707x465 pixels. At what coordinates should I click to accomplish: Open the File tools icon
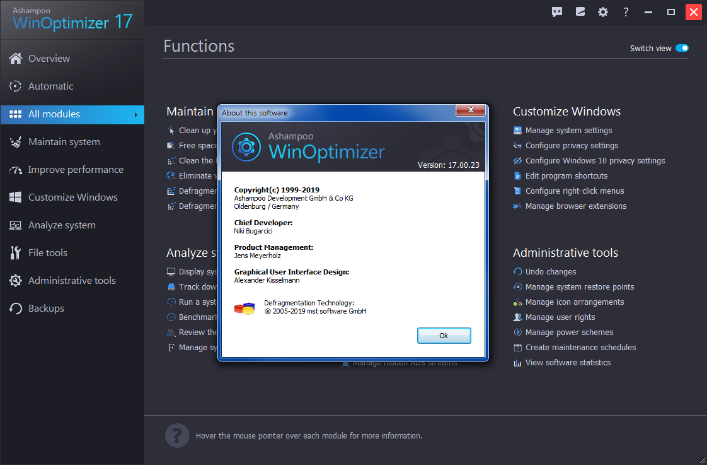(x=15, y=253)
